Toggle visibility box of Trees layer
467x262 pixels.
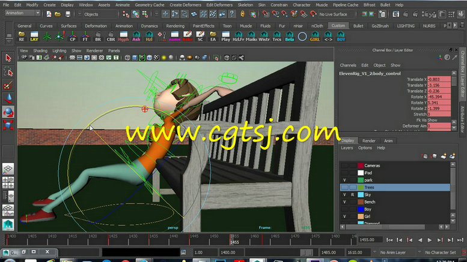pyautogui.click(x=344, y=188)
